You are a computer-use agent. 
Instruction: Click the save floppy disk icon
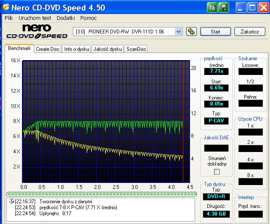(224, 7)
